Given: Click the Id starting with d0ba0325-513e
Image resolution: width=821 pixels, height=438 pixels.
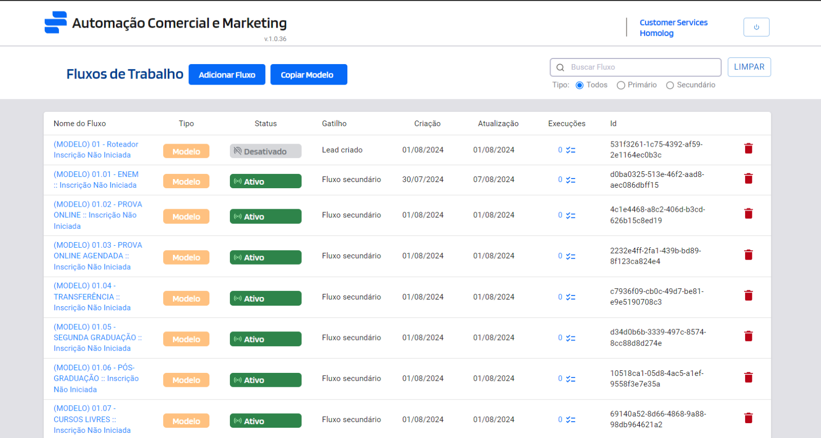Looking at the screenshot, I should click(x=657, y=180).
